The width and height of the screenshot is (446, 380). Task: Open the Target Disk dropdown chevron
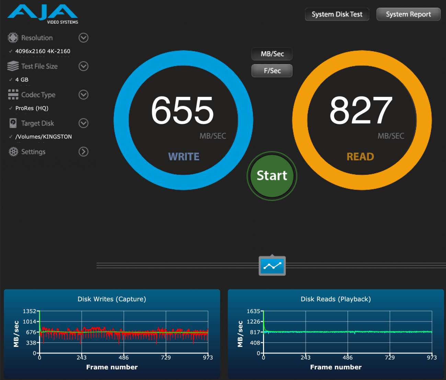[x=83, y=123]
